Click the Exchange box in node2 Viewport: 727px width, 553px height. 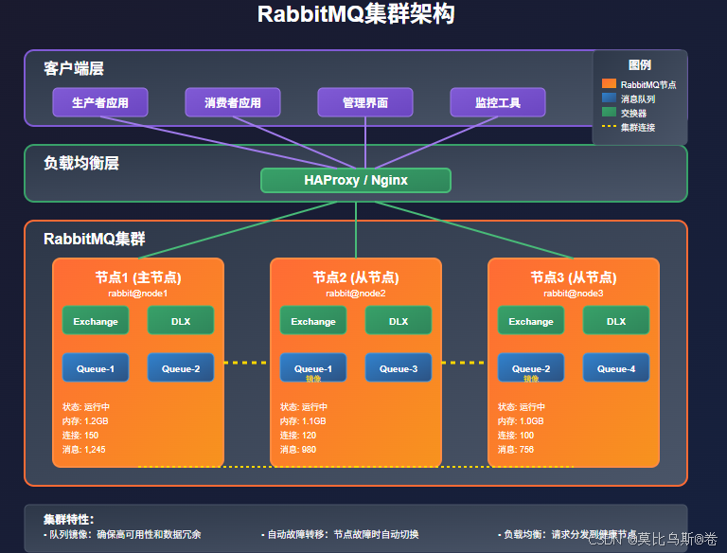pyautogui.click(x=313, y=321)
